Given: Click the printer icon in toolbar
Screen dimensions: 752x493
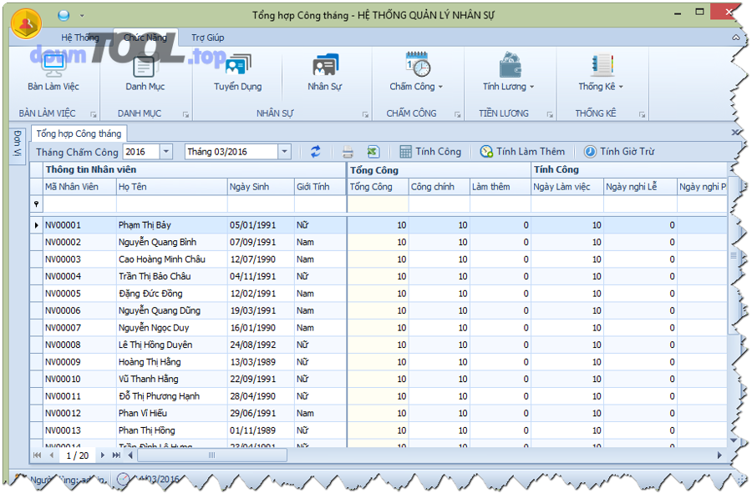Looking at the screenshot, I should click(348, 152).
